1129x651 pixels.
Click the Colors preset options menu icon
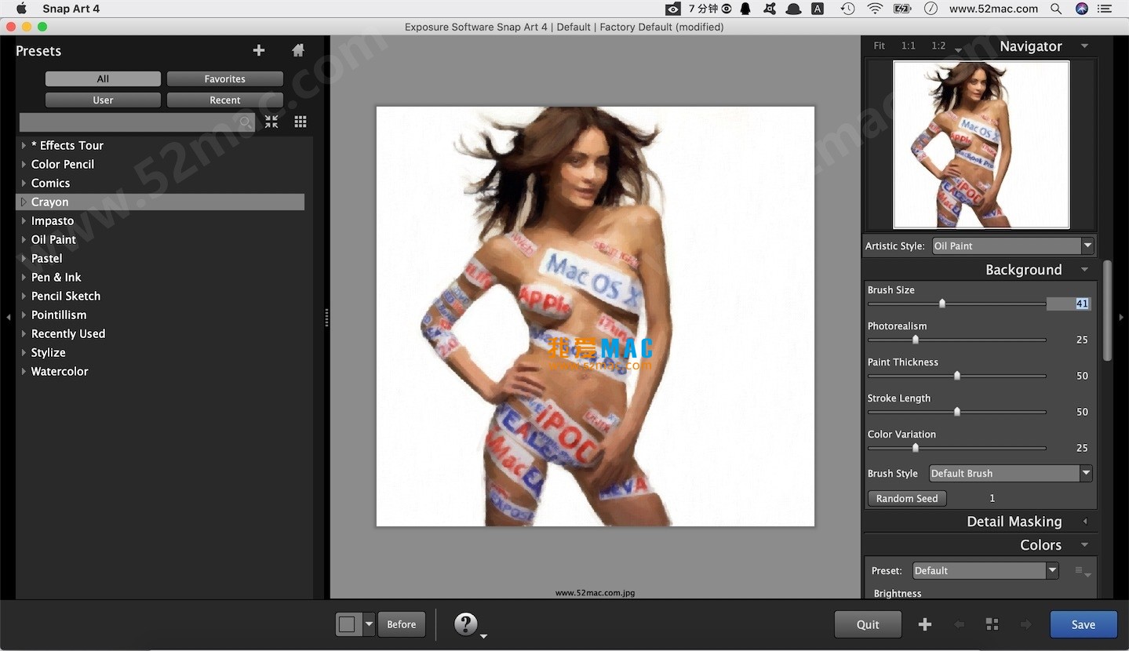pyautogui.click(x=1082, y=571)
